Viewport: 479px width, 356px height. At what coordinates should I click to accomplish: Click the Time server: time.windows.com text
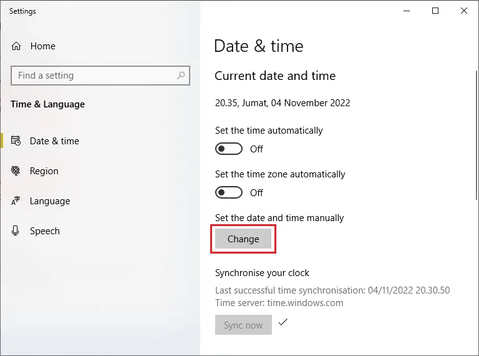click(x=279, y=303)
